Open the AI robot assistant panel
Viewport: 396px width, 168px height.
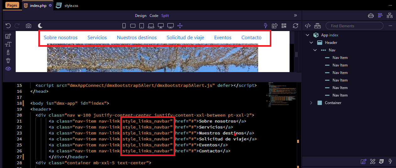point(371,15)
